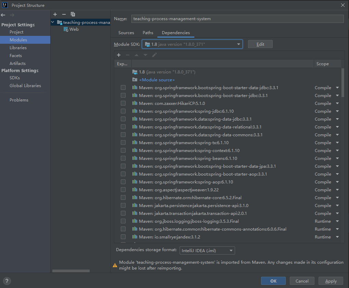The height and width of the screenshot is (288, 349).
Task: Add a new module with plus icon
Action: [x=55, y=14]
